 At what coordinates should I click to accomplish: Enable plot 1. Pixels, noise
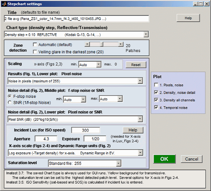[x=156, y=85]
